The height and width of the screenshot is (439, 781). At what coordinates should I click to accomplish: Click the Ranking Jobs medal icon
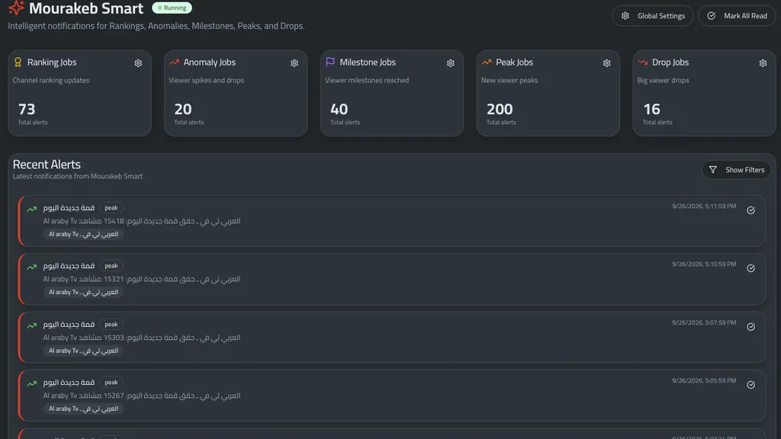click(18, 62)
